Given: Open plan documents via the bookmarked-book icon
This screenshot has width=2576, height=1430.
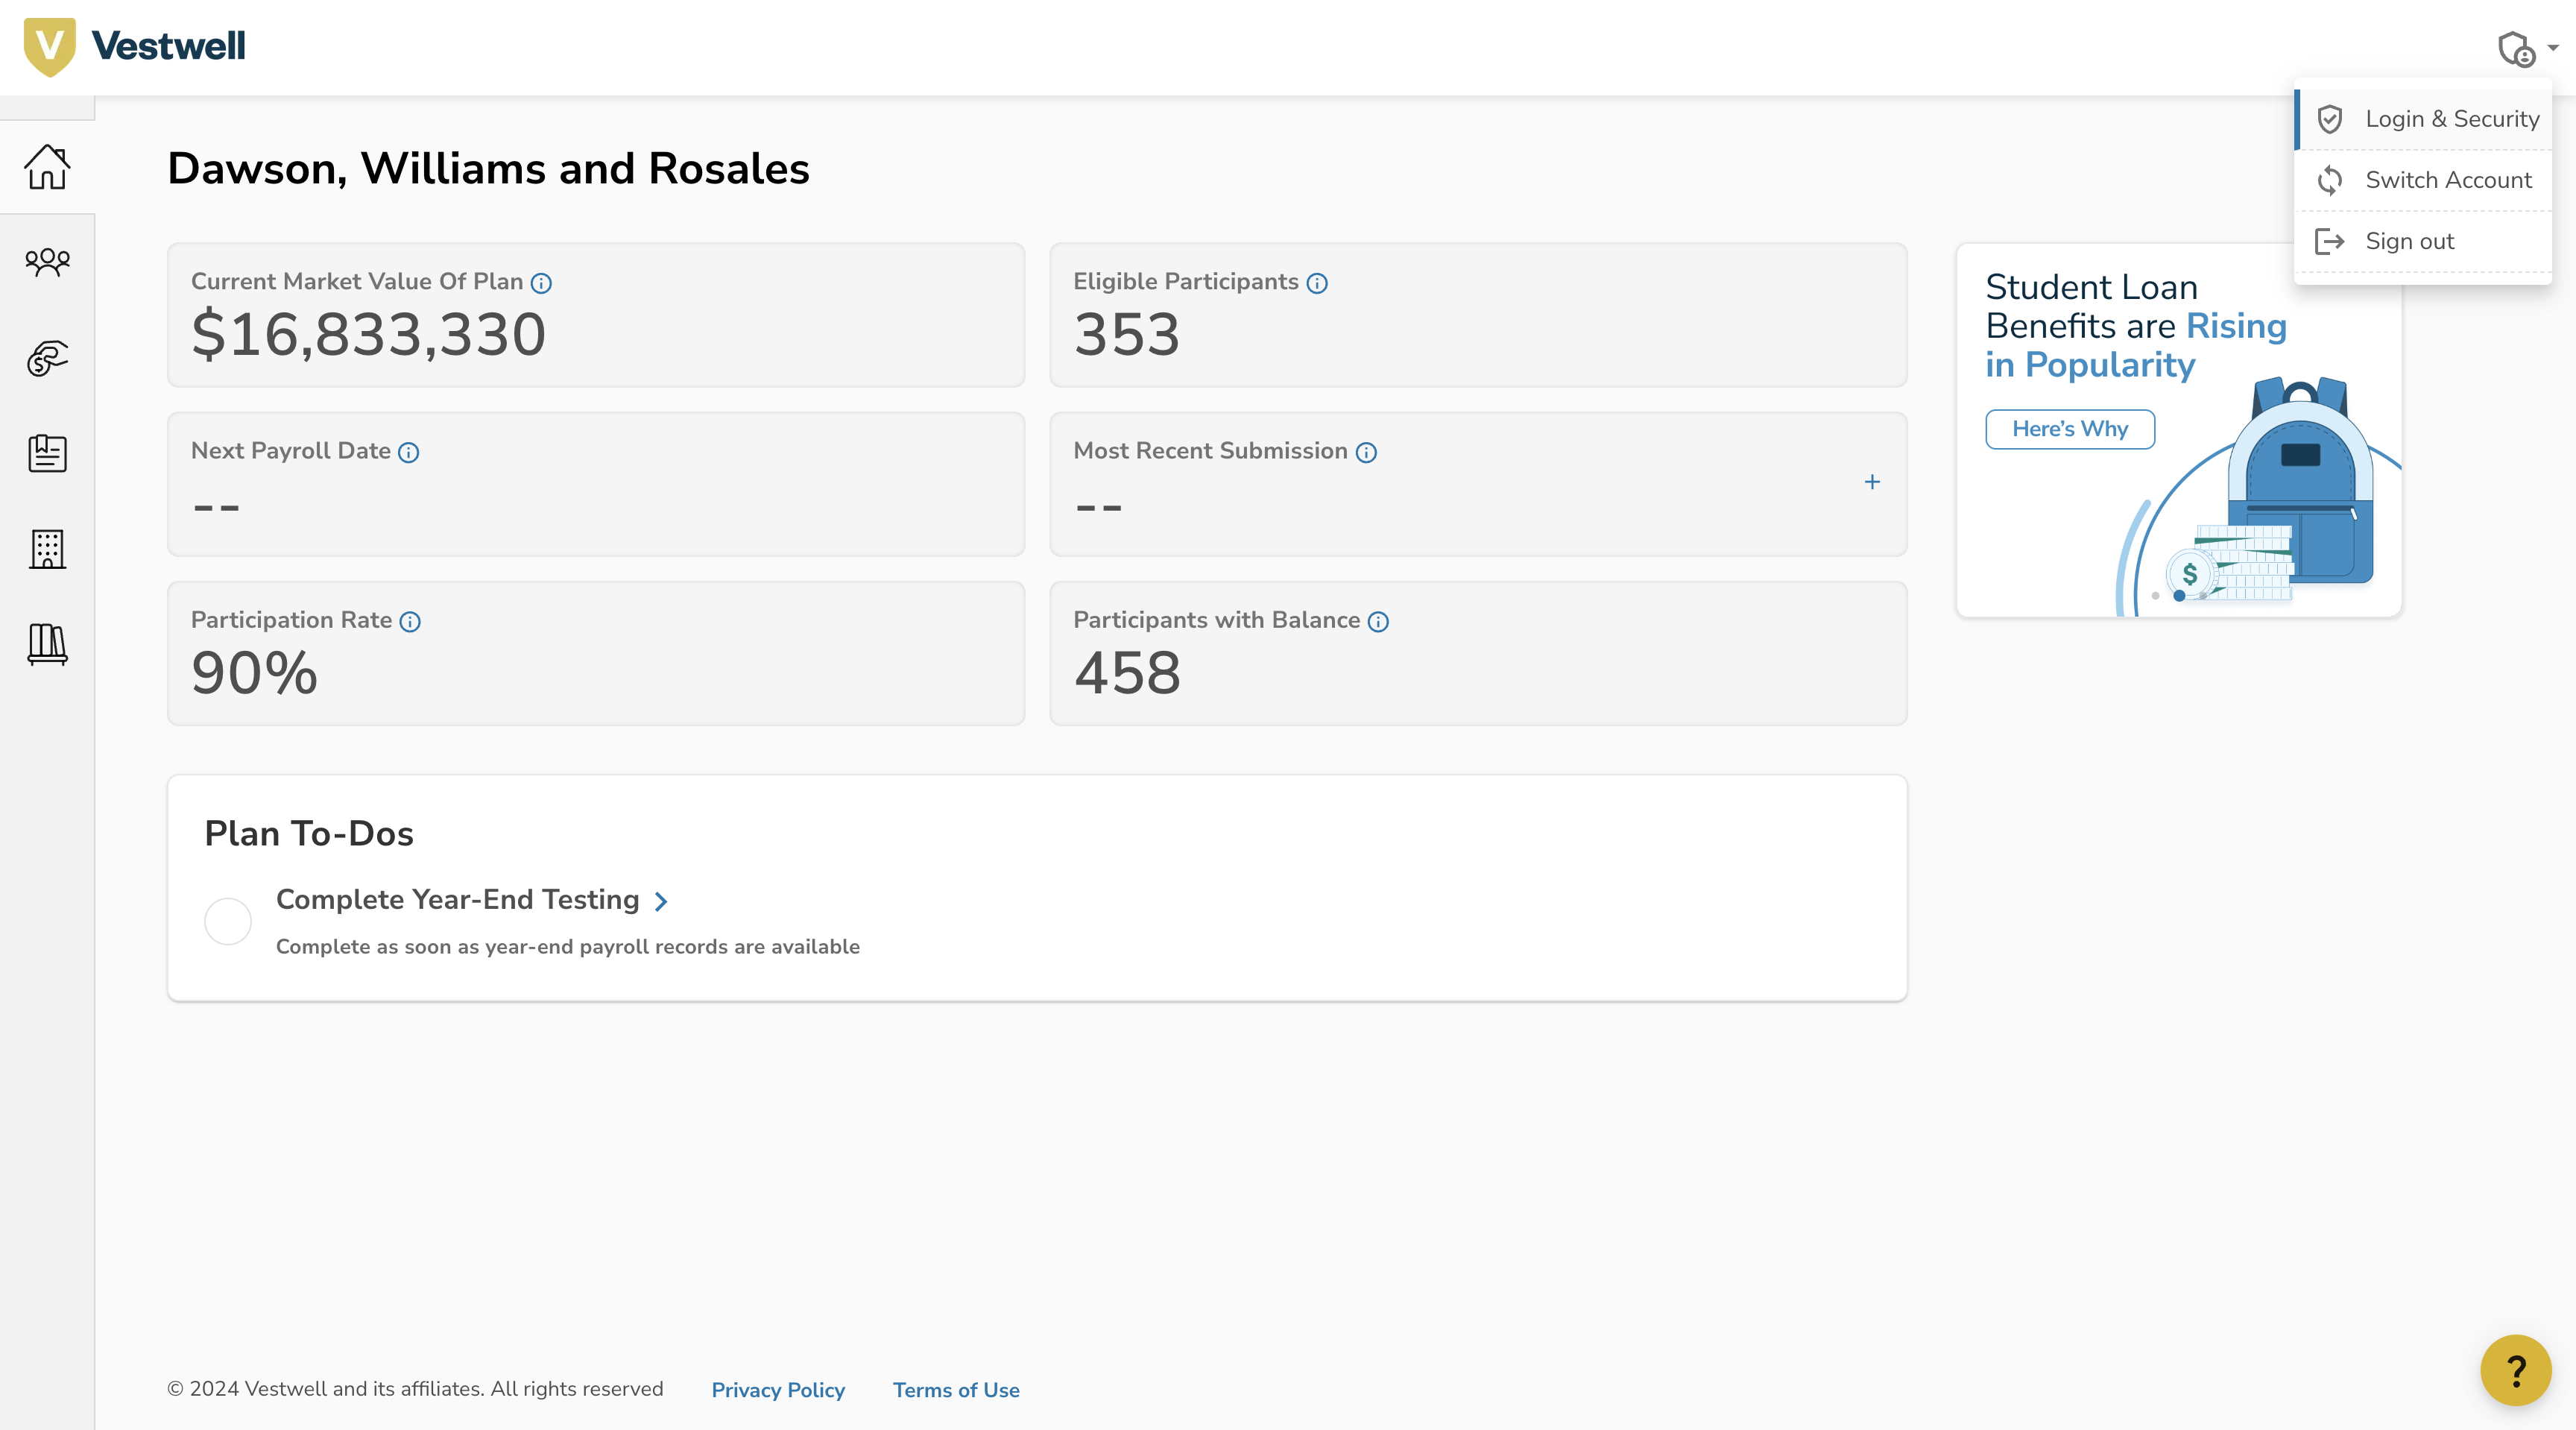Looking at the screenshot, I should pyautogui.click(x=46, y=454).
